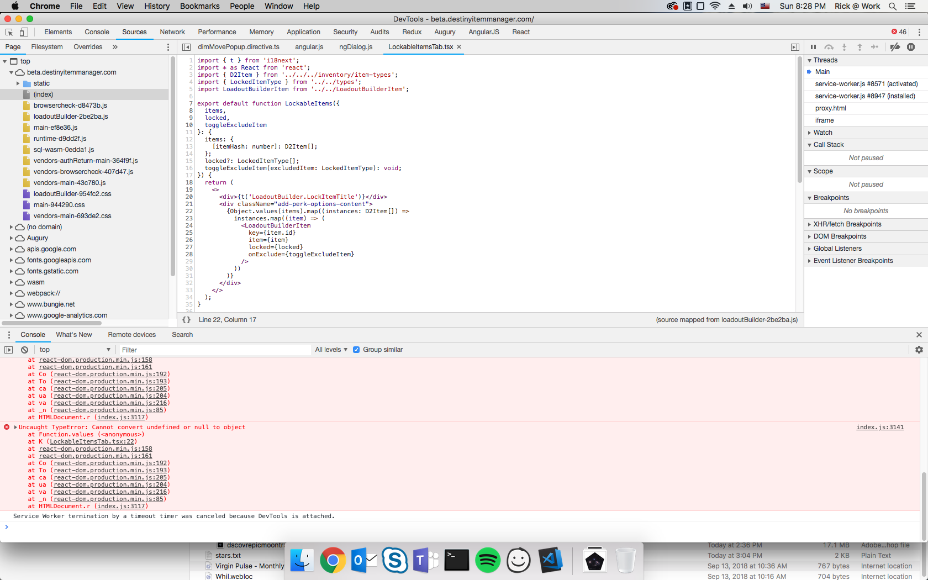Open the drawer kebab menu beside Console
The width and height of the screenshot is (928, 580).
(9, 335)
